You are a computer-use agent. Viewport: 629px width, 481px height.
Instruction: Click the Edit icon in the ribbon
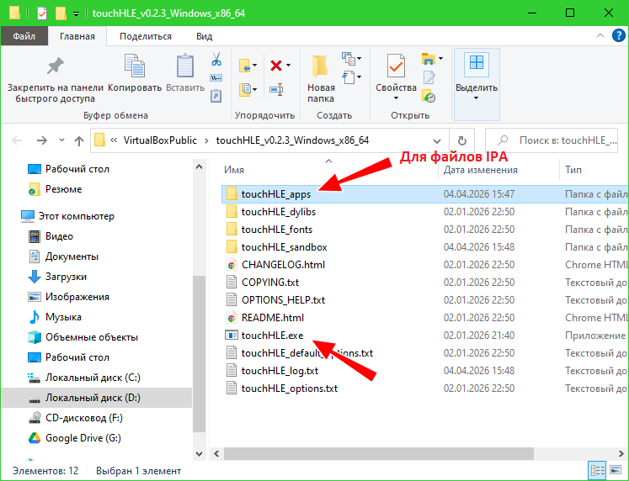429,77
